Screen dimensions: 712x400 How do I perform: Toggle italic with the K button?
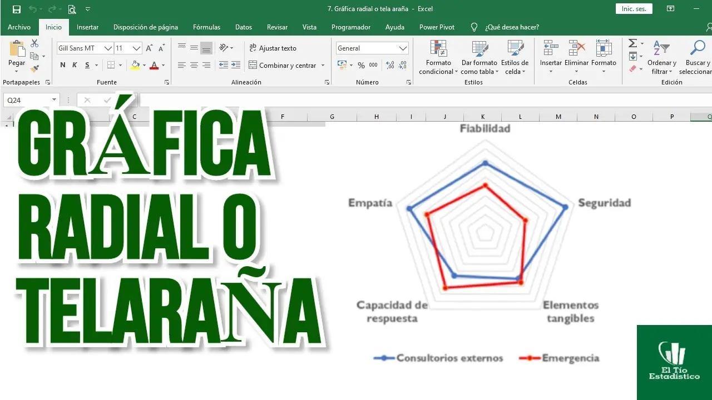point(74,65)
